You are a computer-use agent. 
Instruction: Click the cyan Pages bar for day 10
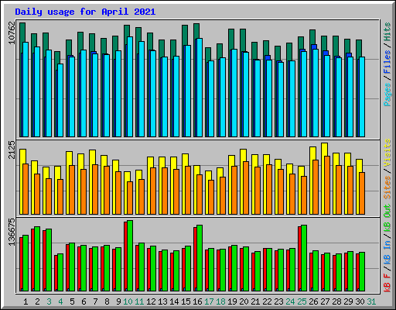tap(130, 87)
